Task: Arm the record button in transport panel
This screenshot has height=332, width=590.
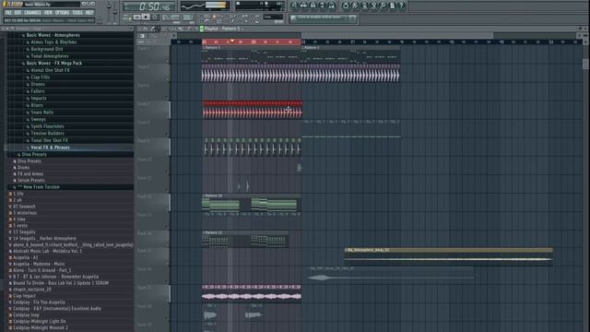Action: pos(155,18)
